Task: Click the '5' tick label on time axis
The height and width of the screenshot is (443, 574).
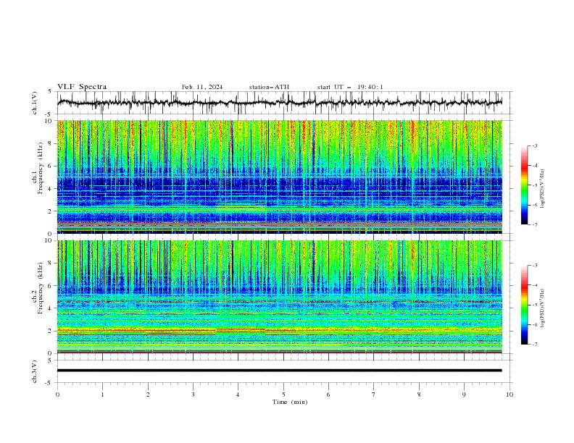Action: point(283,395)
